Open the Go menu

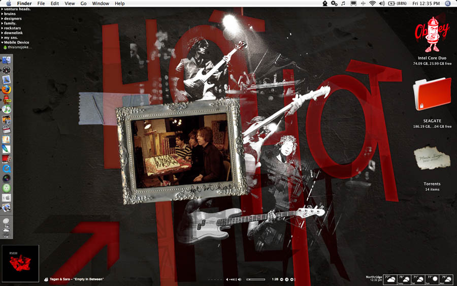[x=83, y=4]
